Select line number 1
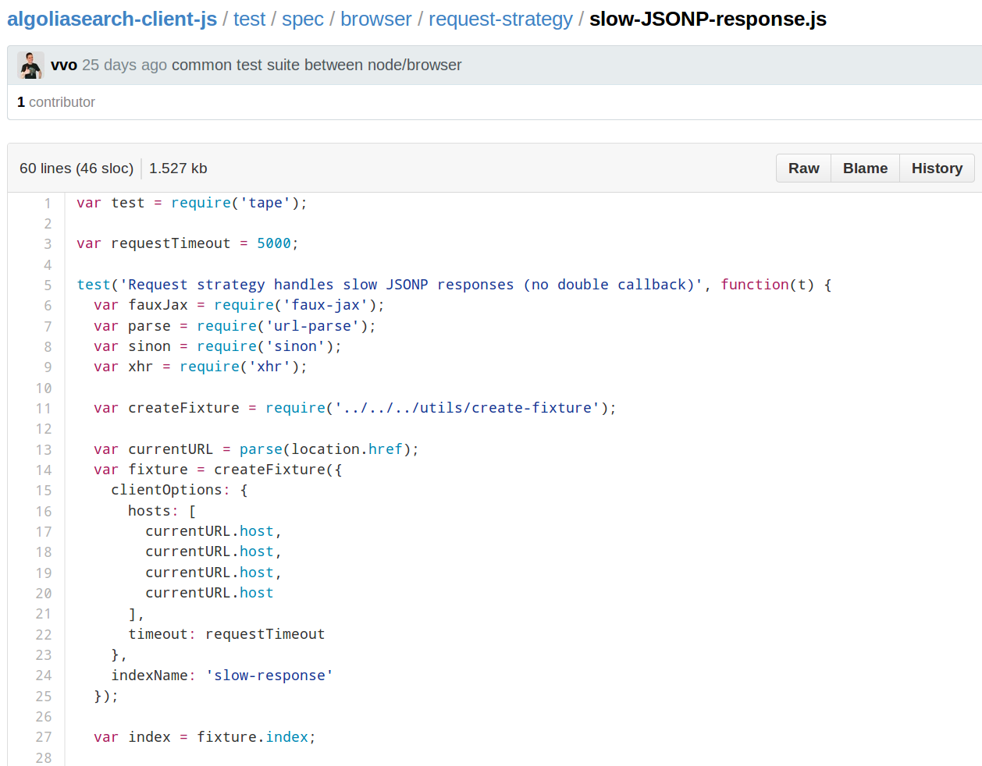This screenshot has height=766, width=982. coord(48,204)
